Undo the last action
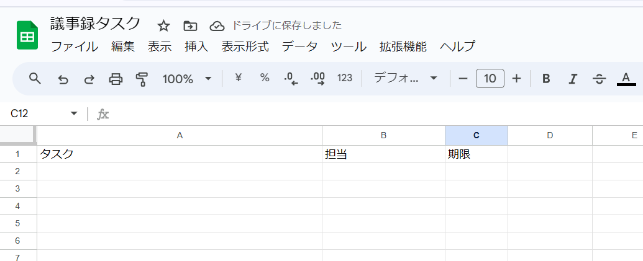Screen dimensions: 643x261 coord(63,79)
